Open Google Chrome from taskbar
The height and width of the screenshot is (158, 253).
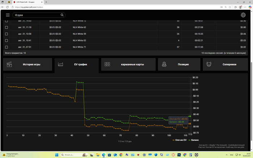(x=121, y=155)
